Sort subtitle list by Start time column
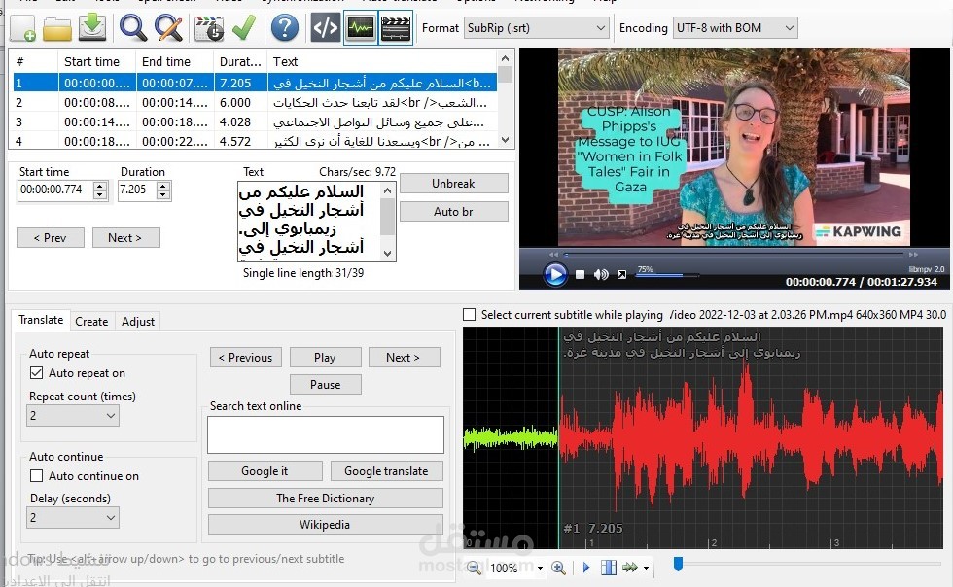 point(97,61)
